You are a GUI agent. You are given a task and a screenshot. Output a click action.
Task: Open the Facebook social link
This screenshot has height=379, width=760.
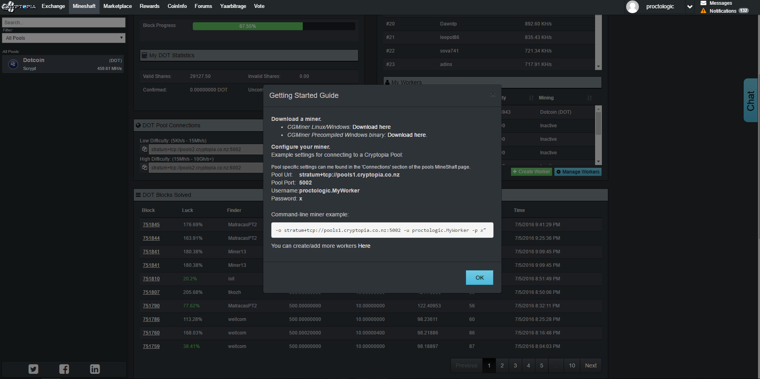64,369
